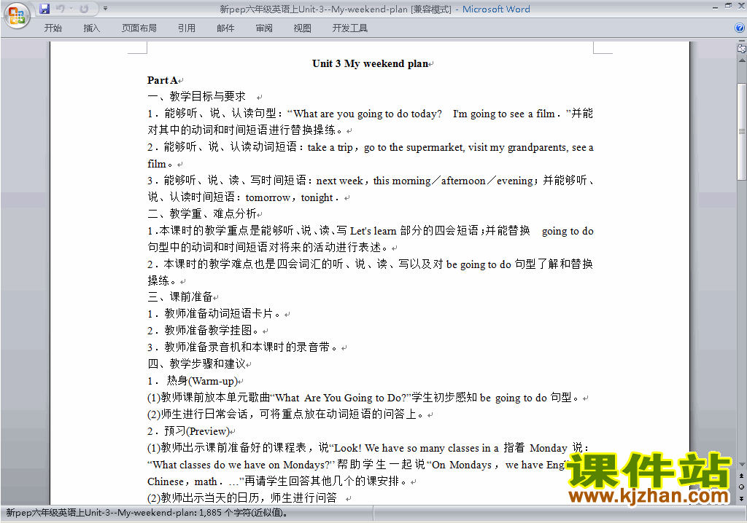Click the line (2)师生进行日常会话
Viewport: 747px width, 523px height.
click(285, 414)
